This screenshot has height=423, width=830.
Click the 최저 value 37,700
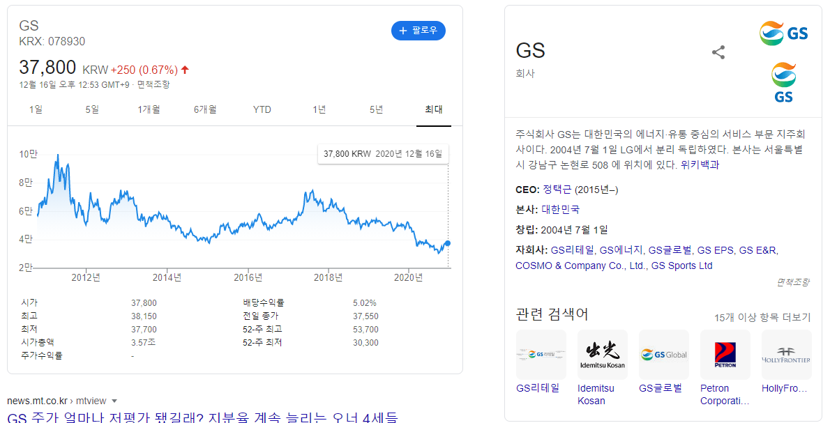click(144, 330)
